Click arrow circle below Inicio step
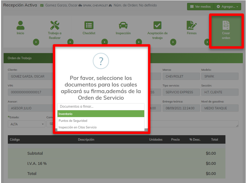 (x=36, y=42)
